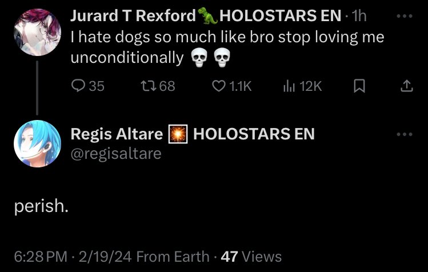Click the 1h timestamp on Jurard's tweet
428x272 pixels.
click(359, 15)
